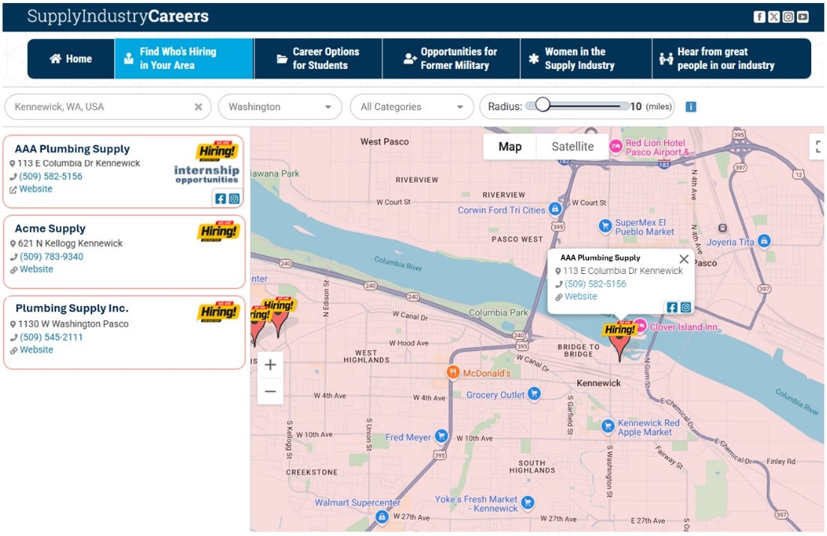The height and width of the screenshot is (536, 827).
Task: Zoom out on the map with minus button
Action: (270, 392)
